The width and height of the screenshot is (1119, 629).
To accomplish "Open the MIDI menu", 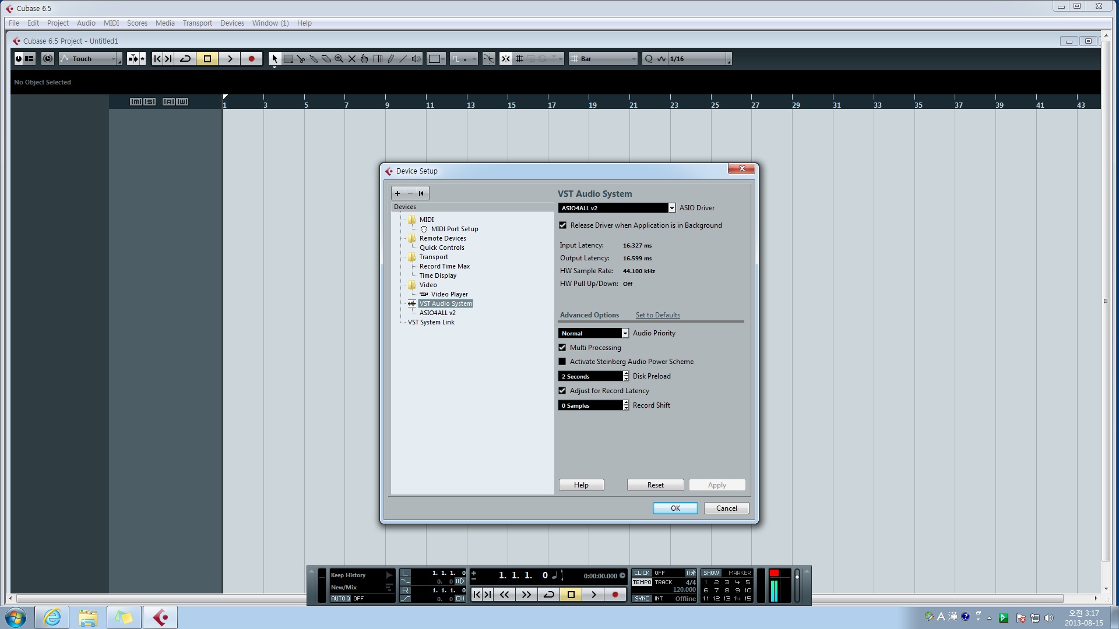I will [x=111, y=23].
